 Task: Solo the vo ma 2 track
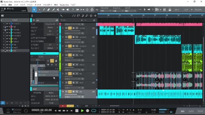click(70, 37)
